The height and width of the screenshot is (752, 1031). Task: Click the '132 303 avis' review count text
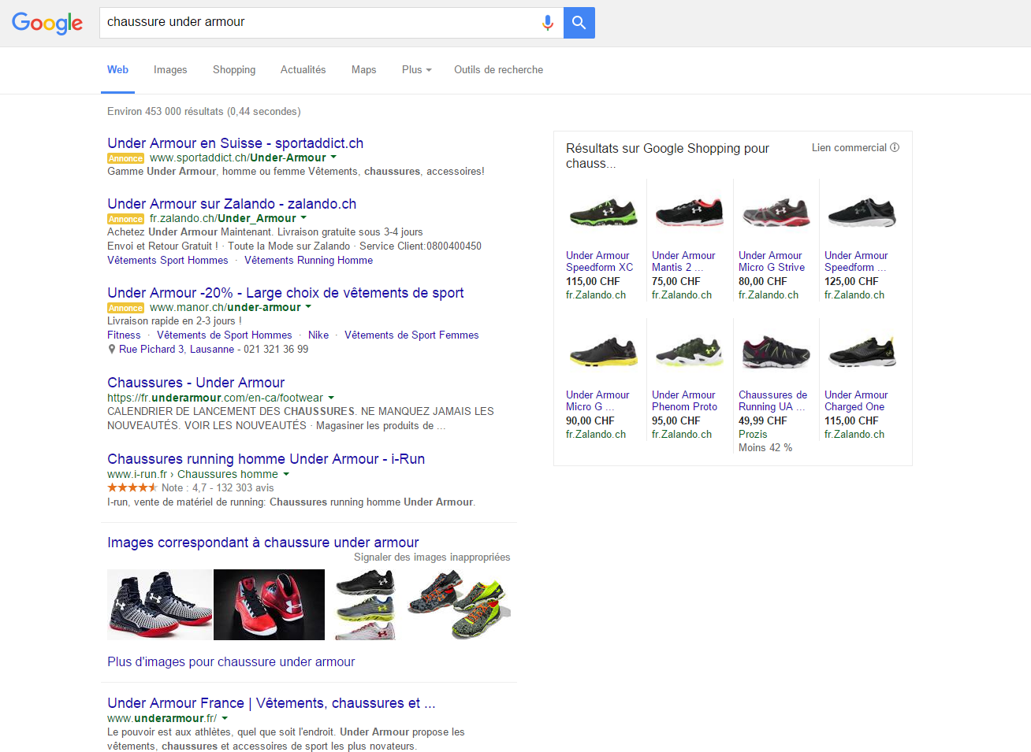245,488
